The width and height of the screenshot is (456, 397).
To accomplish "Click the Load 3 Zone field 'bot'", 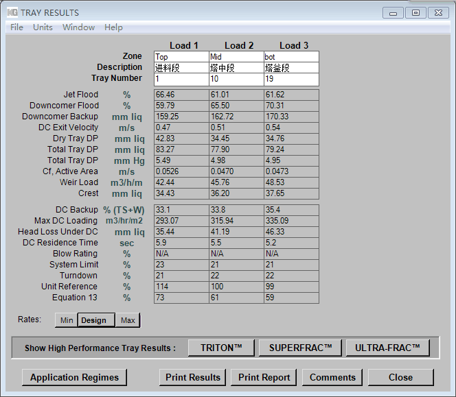I will coord(291,57).
